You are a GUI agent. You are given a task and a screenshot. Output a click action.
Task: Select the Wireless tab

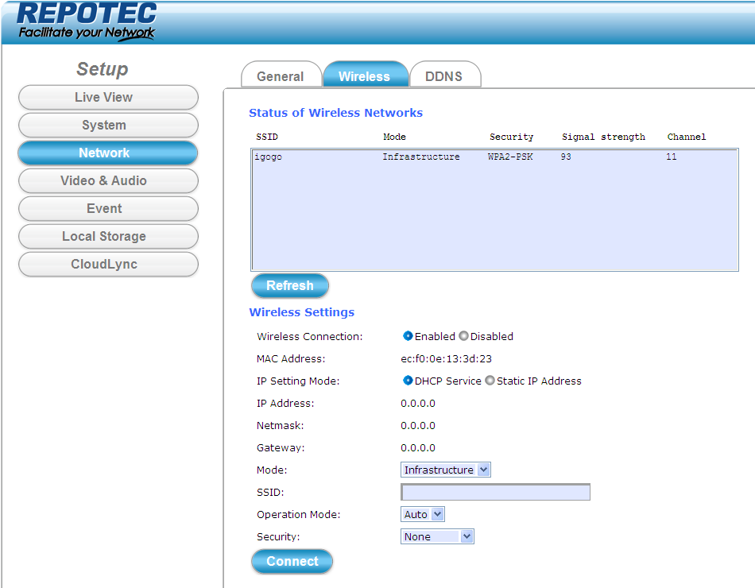[x=364, y=76]
